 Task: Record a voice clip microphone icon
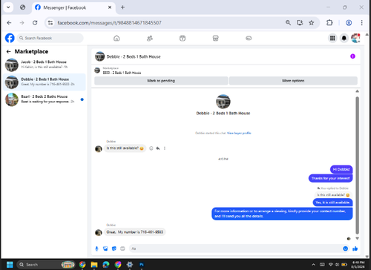96,248
